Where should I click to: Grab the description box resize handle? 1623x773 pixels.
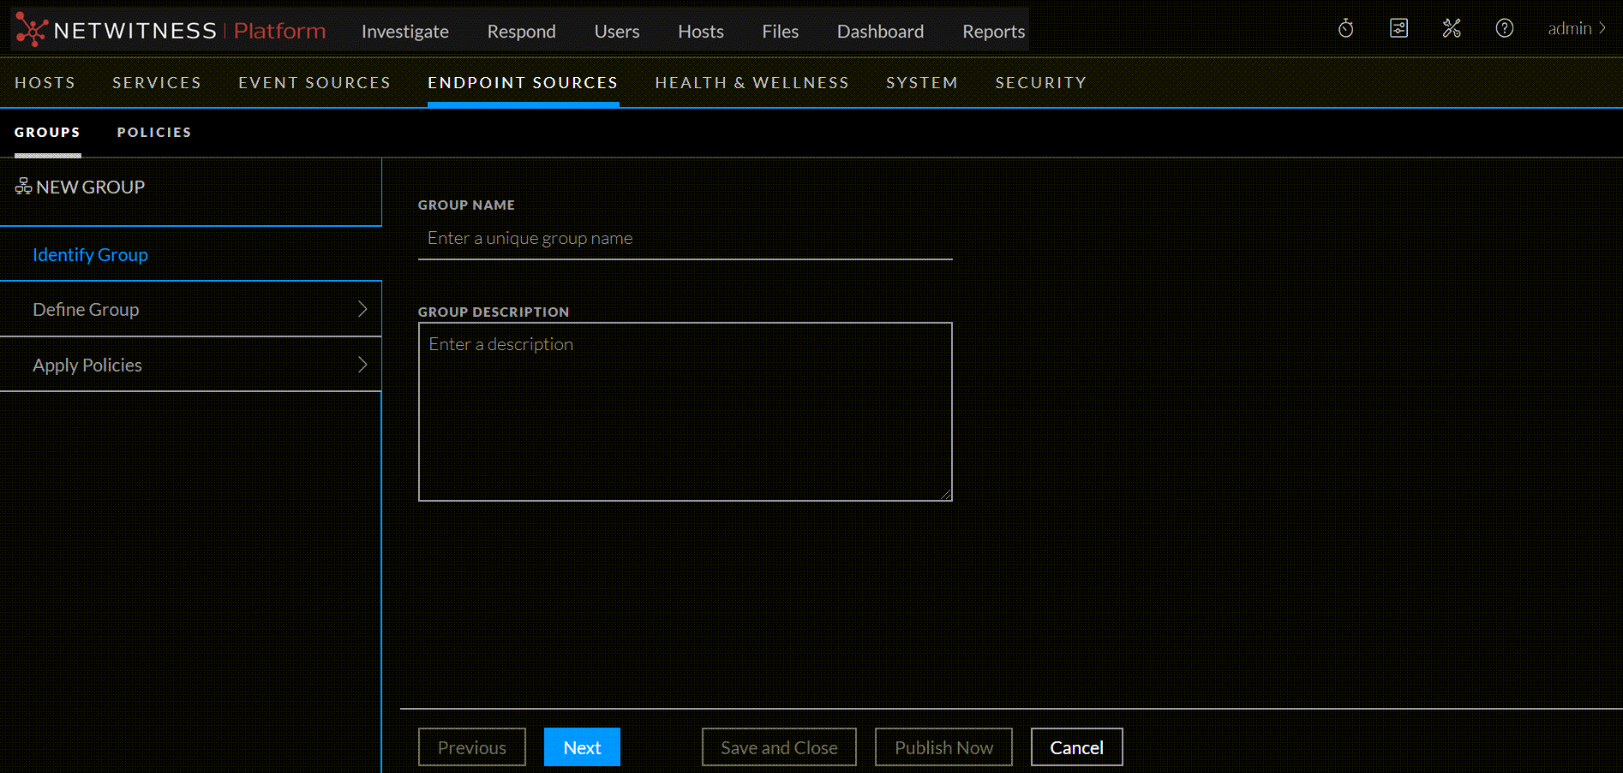[945, 494]
